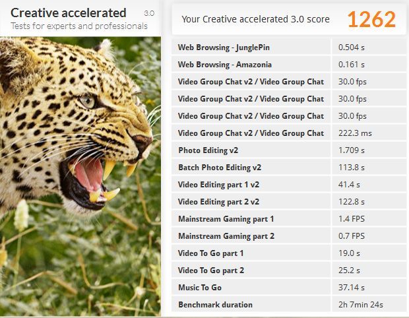Select the 'Photo Editing v2' row

(x=289, y=150)
